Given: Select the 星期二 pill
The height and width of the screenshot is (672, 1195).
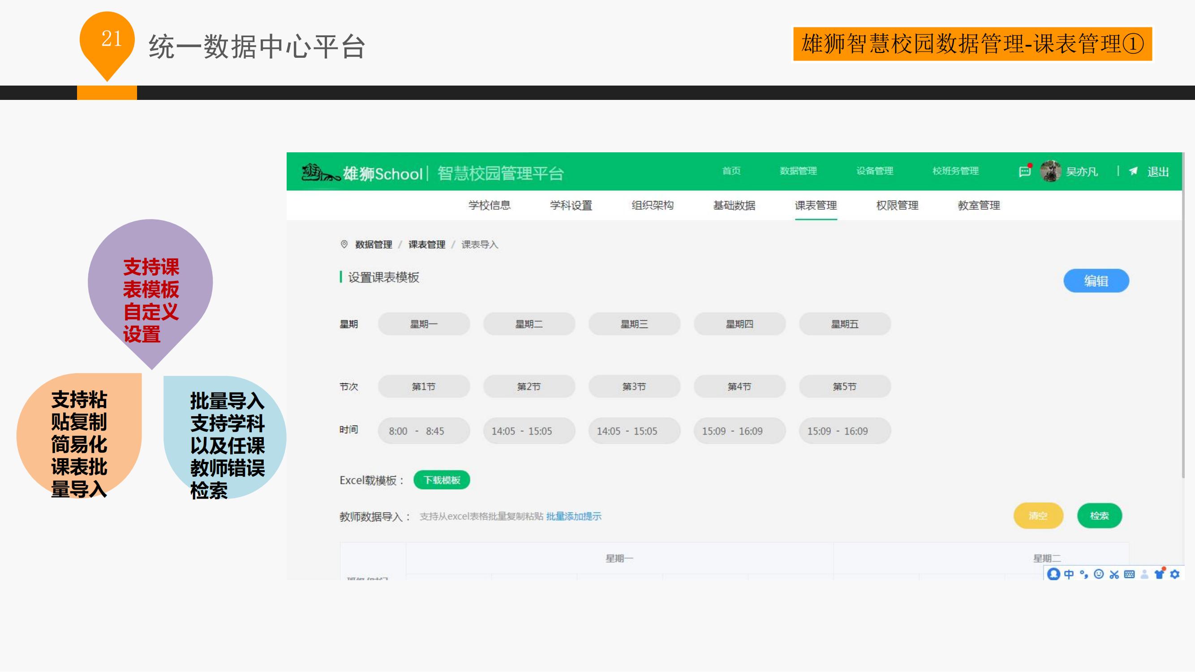Looking at the screenshot, I should coord(529,324).
